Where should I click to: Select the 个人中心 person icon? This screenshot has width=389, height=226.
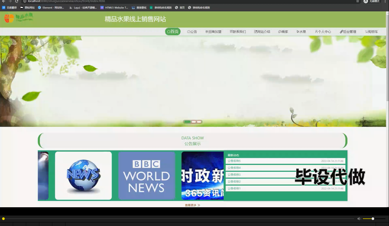(x=316, y=32)
